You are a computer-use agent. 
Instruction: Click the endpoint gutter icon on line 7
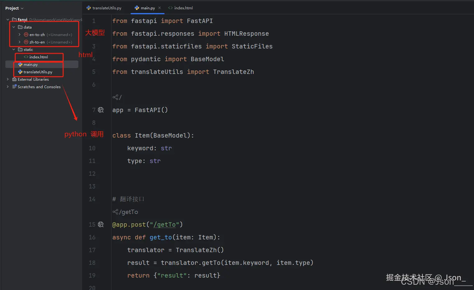[x=101, y=110]
